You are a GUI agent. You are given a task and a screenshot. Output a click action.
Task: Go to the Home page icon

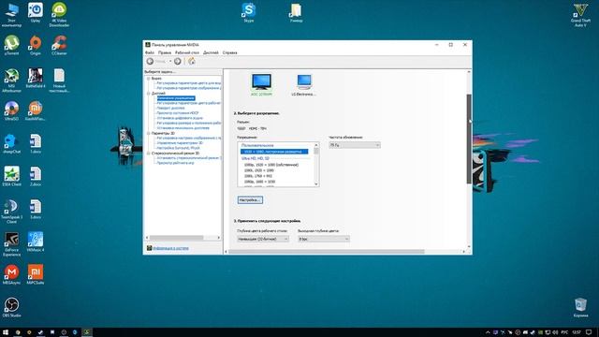192,61
